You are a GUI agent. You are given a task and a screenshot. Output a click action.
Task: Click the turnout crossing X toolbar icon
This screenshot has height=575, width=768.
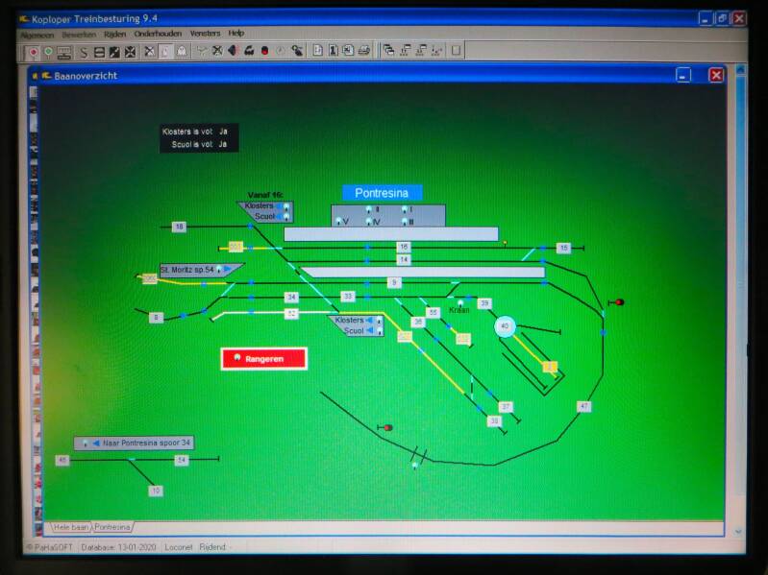[x=217, y=50]
